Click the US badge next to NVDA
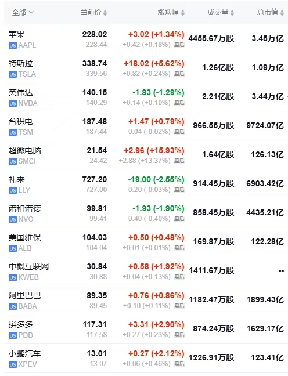Image resolution: width=288 pixels, height=376 pixels. tap(13, 103)
